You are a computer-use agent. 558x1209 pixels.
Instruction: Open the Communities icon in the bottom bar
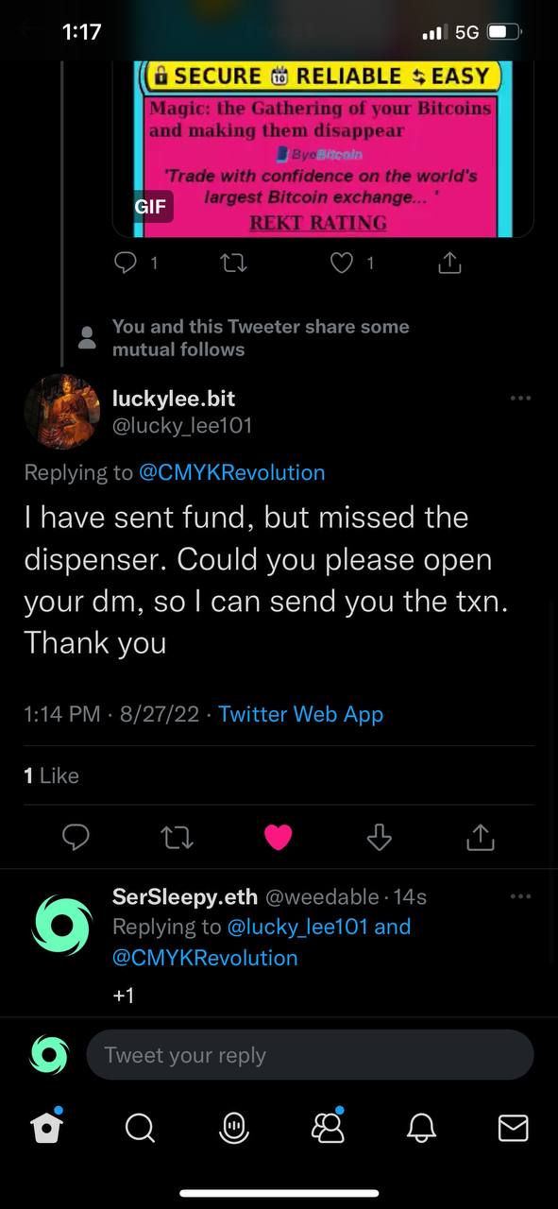(x=328, y=1125)
